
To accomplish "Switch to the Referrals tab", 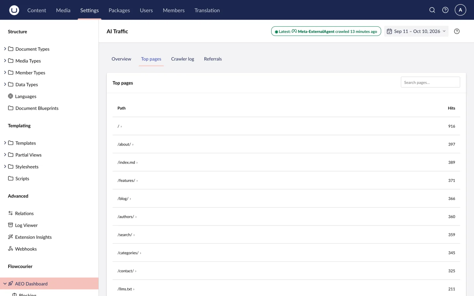I will coord(213,59).
